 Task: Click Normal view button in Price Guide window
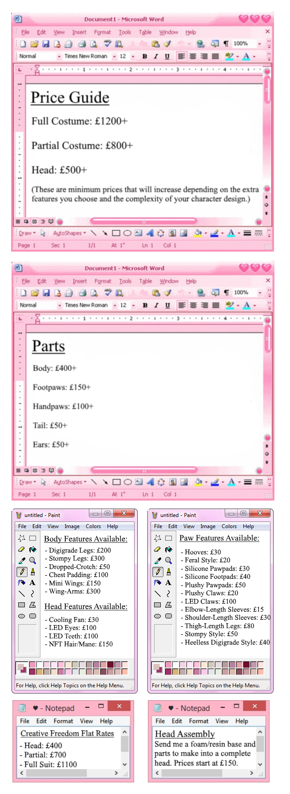click(x=18, y=221)
